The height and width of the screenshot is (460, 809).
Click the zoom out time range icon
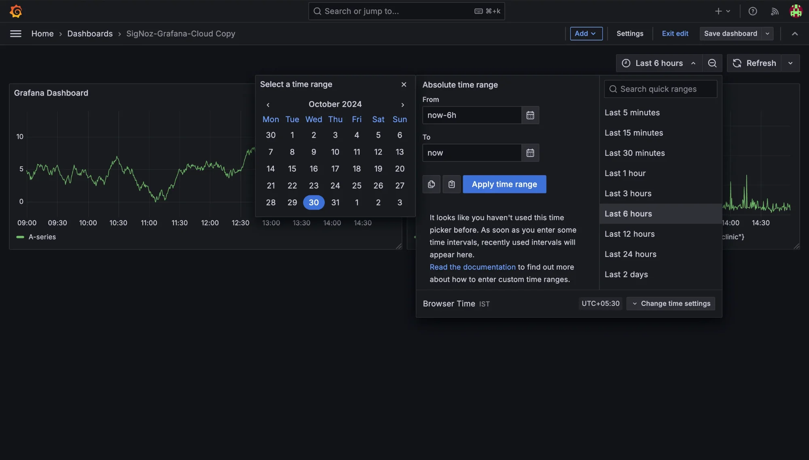click(712, 63)
